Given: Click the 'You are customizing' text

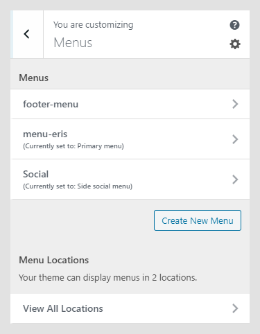Looking at the screenshot, I should (x=94, y=25).
